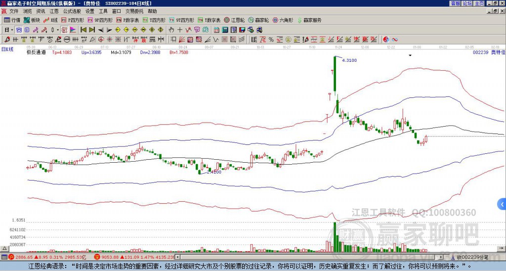Click the black left arrow icon
506x271 pixels.
click(101, 30)
